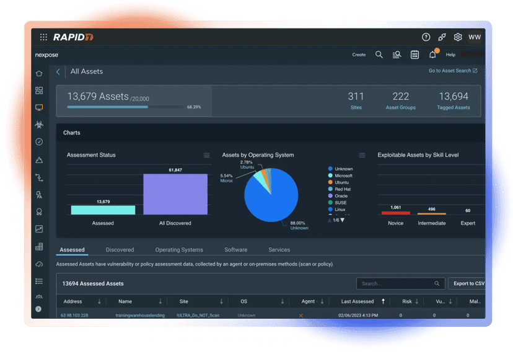The height and width of the screenshot is (364, 513).
Task: Follow the Go to Asset Search link
Action: click(453, 71)
